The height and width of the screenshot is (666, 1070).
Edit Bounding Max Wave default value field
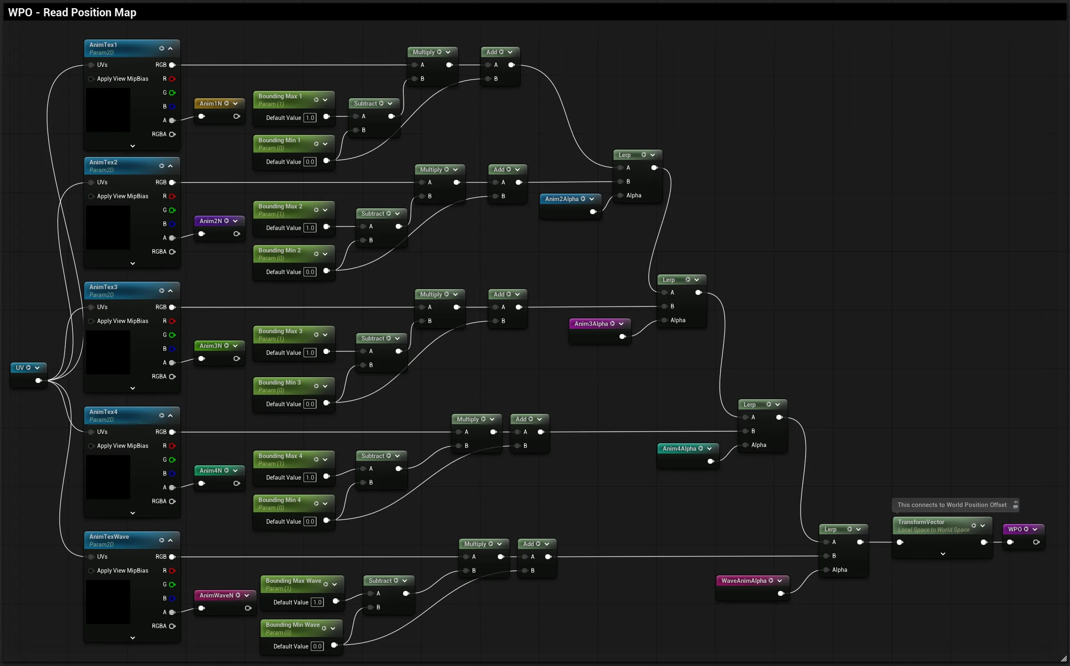(x=318, y=602)
